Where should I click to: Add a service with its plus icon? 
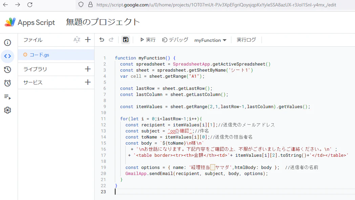tap(88, 82)
